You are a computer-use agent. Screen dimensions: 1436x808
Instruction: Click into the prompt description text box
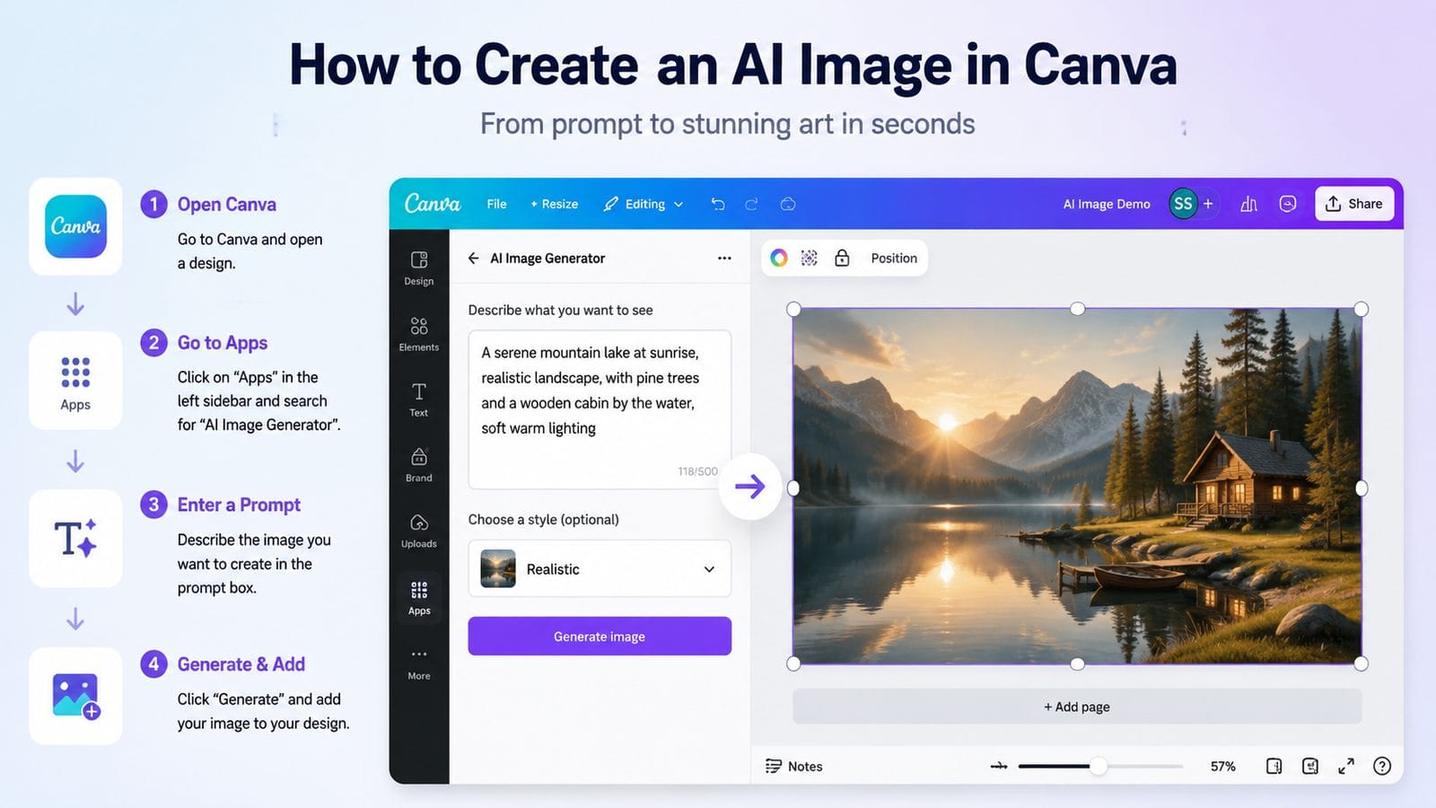[600, 408]
